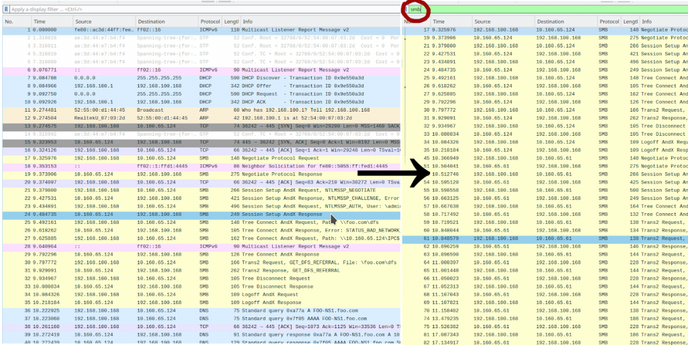Viewport: 688px width, 345px height.
Task: Select filtered packet 57 at time 10.667638
Action: click(546, 206)
